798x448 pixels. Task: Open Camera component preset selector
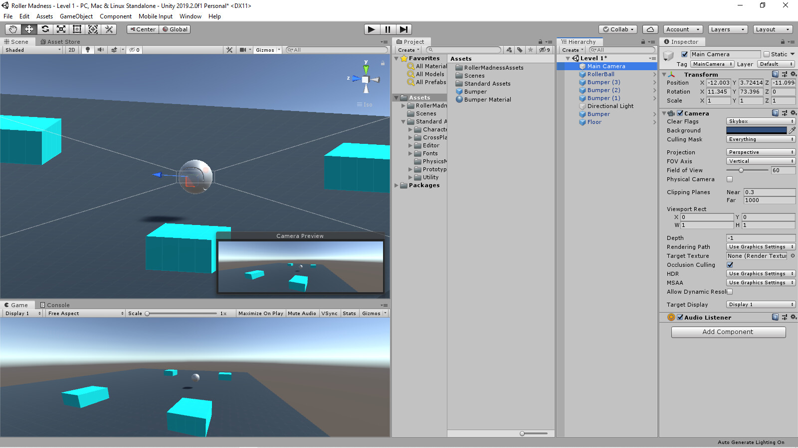[784, 113]
